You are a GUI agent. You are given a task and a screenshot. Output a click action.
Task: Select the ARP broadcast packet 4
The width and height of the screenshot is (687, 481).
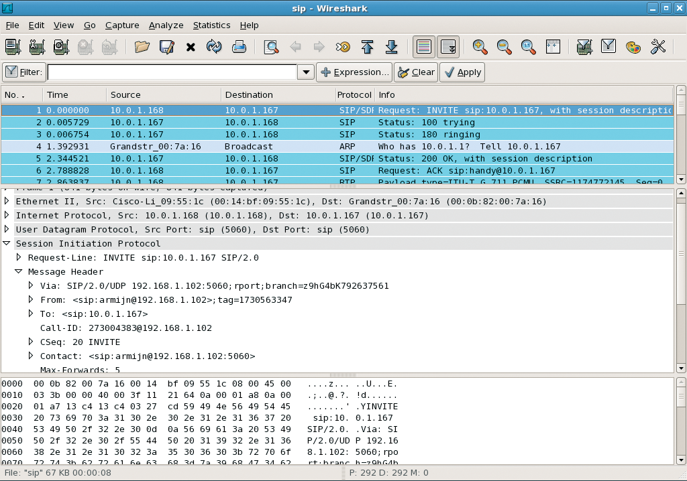(337, 147)
